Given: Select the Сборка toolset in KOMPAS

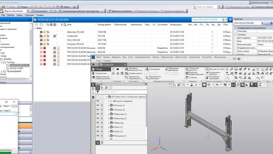Looking at the screenshot, I should pyautogui.click(x=101, y=69).
